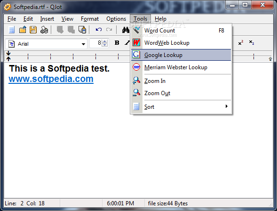
Task: Open the Help menu
Action: pos(160,19)
